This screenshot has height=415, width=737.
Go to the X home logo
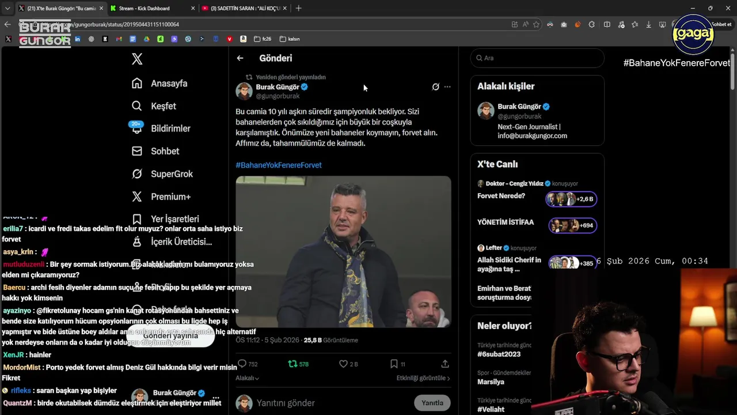click(137, 59)
